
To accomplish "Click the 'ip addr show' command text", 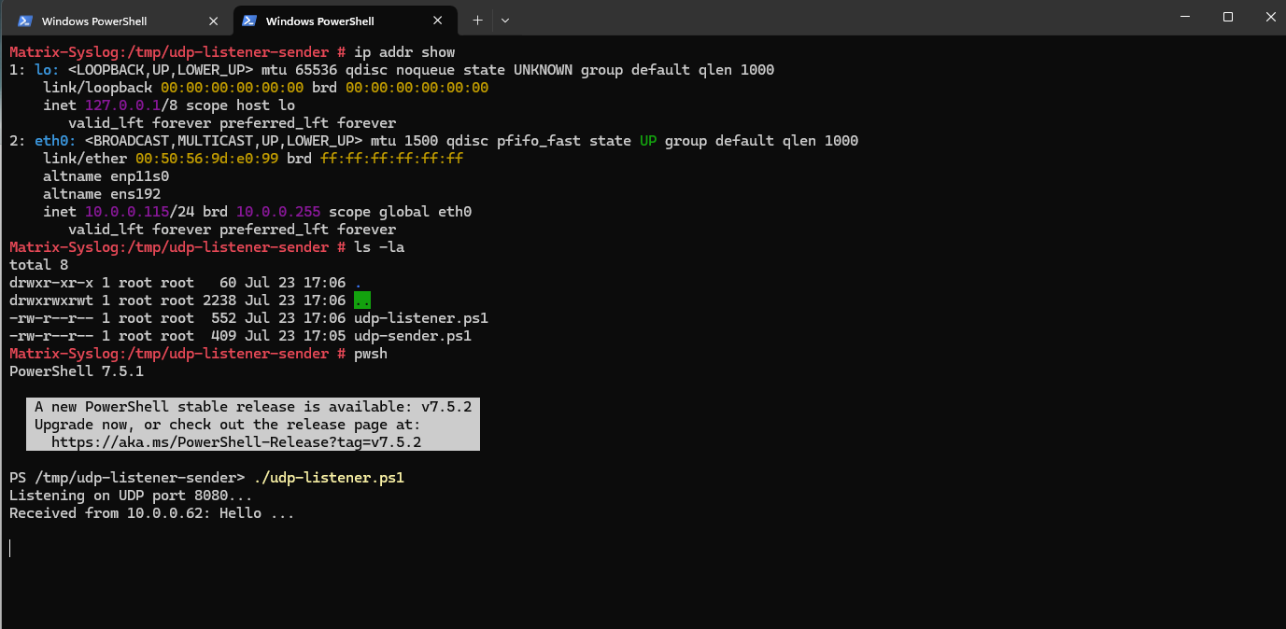I will click(x=404, y=52).
